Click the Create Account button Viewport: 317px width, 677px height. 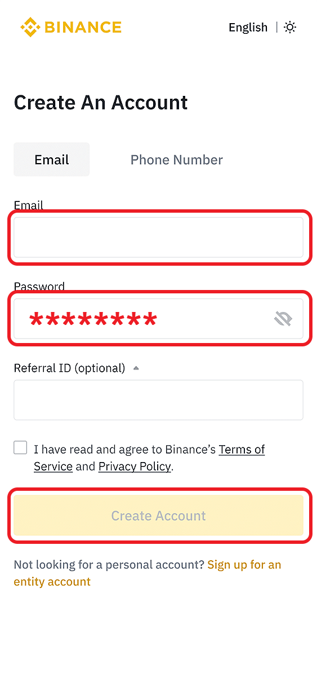pos(159,516)
